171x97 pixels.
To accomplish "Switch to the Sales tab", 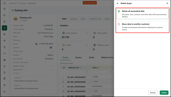I will tap(65, 19).
